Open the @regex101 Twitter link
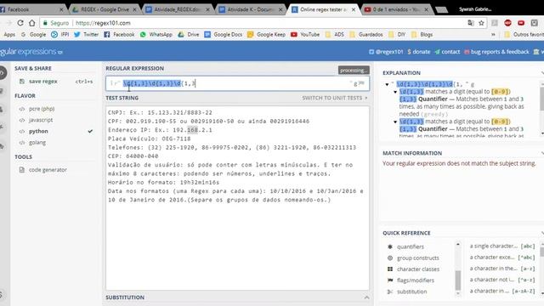Viewport: 544px width, 306px height. [x=386, y=52]
